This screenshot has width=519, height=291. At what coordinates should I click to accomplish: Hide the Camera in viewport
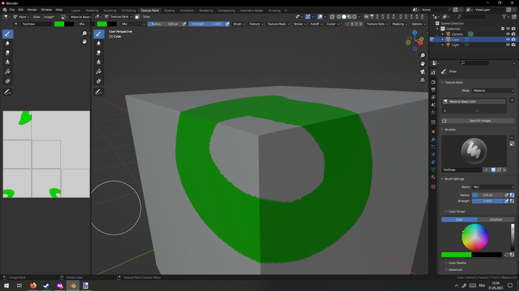point(508,34)
